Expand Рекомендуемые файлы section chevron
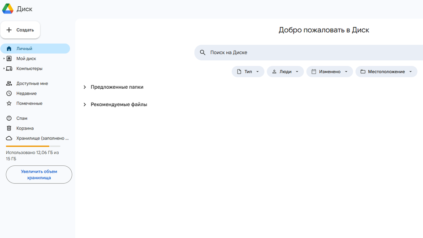This screenshot has width=423, height=238. [x=85, y=104]
